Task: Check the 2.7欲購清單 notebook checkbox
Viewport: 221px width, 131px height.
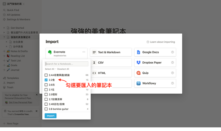Action: (46, 99)
